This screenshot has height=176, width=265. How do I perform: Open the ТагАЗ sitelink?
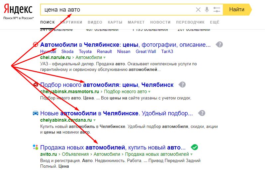pos(167,51)
